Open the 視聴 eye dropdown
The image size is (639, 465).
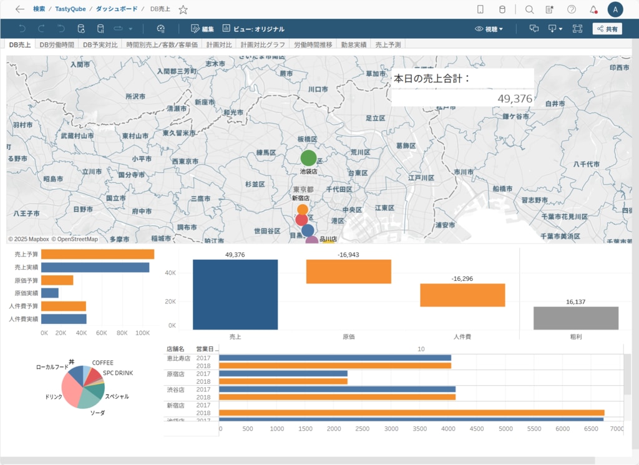(x=489, y=29)
